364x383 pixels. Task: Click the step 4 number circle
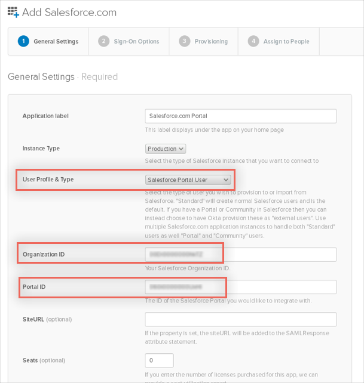point(253,41)
